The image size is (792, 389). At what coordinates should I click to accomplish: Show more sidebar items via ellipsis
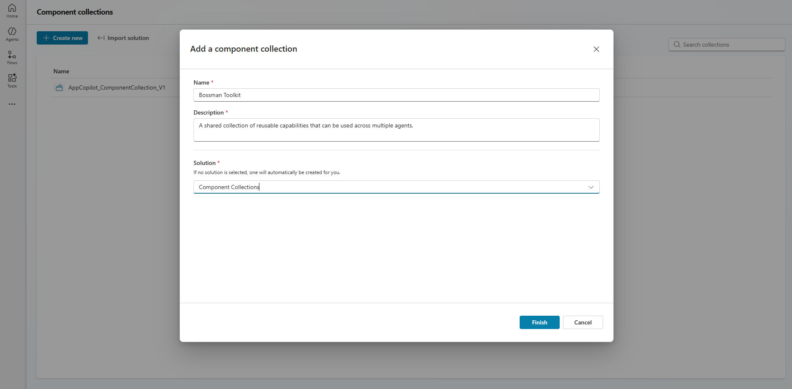pyautogui.click(x=12, y=104)
